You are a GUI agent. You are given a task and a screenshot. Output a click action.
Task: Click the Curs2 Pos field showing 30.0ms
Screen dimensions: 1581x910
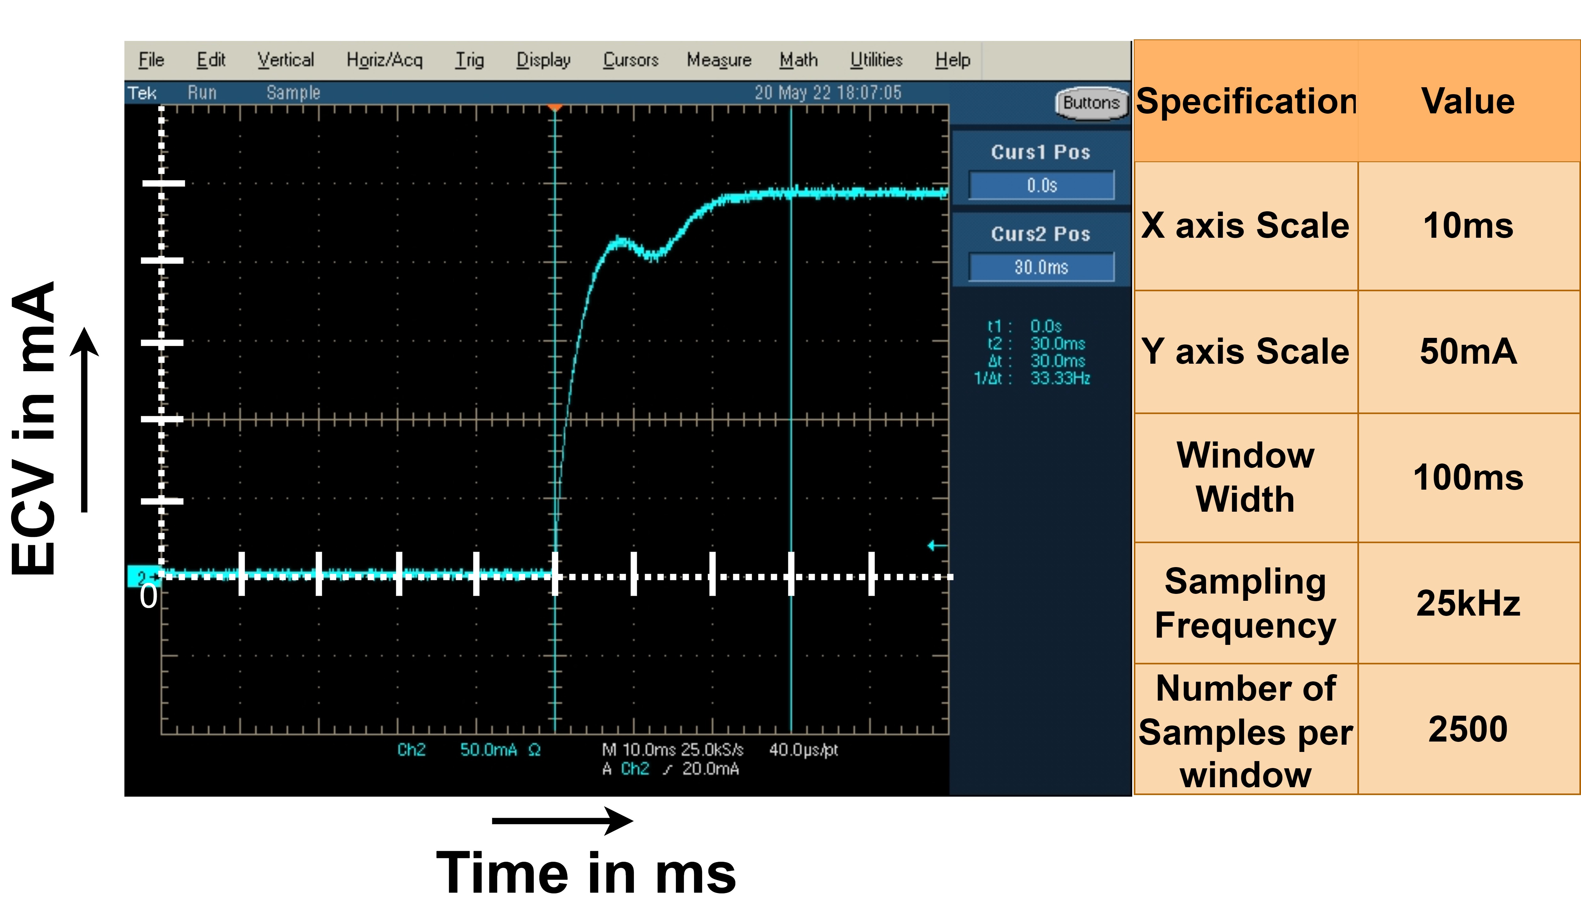(x=1041, y=267)
